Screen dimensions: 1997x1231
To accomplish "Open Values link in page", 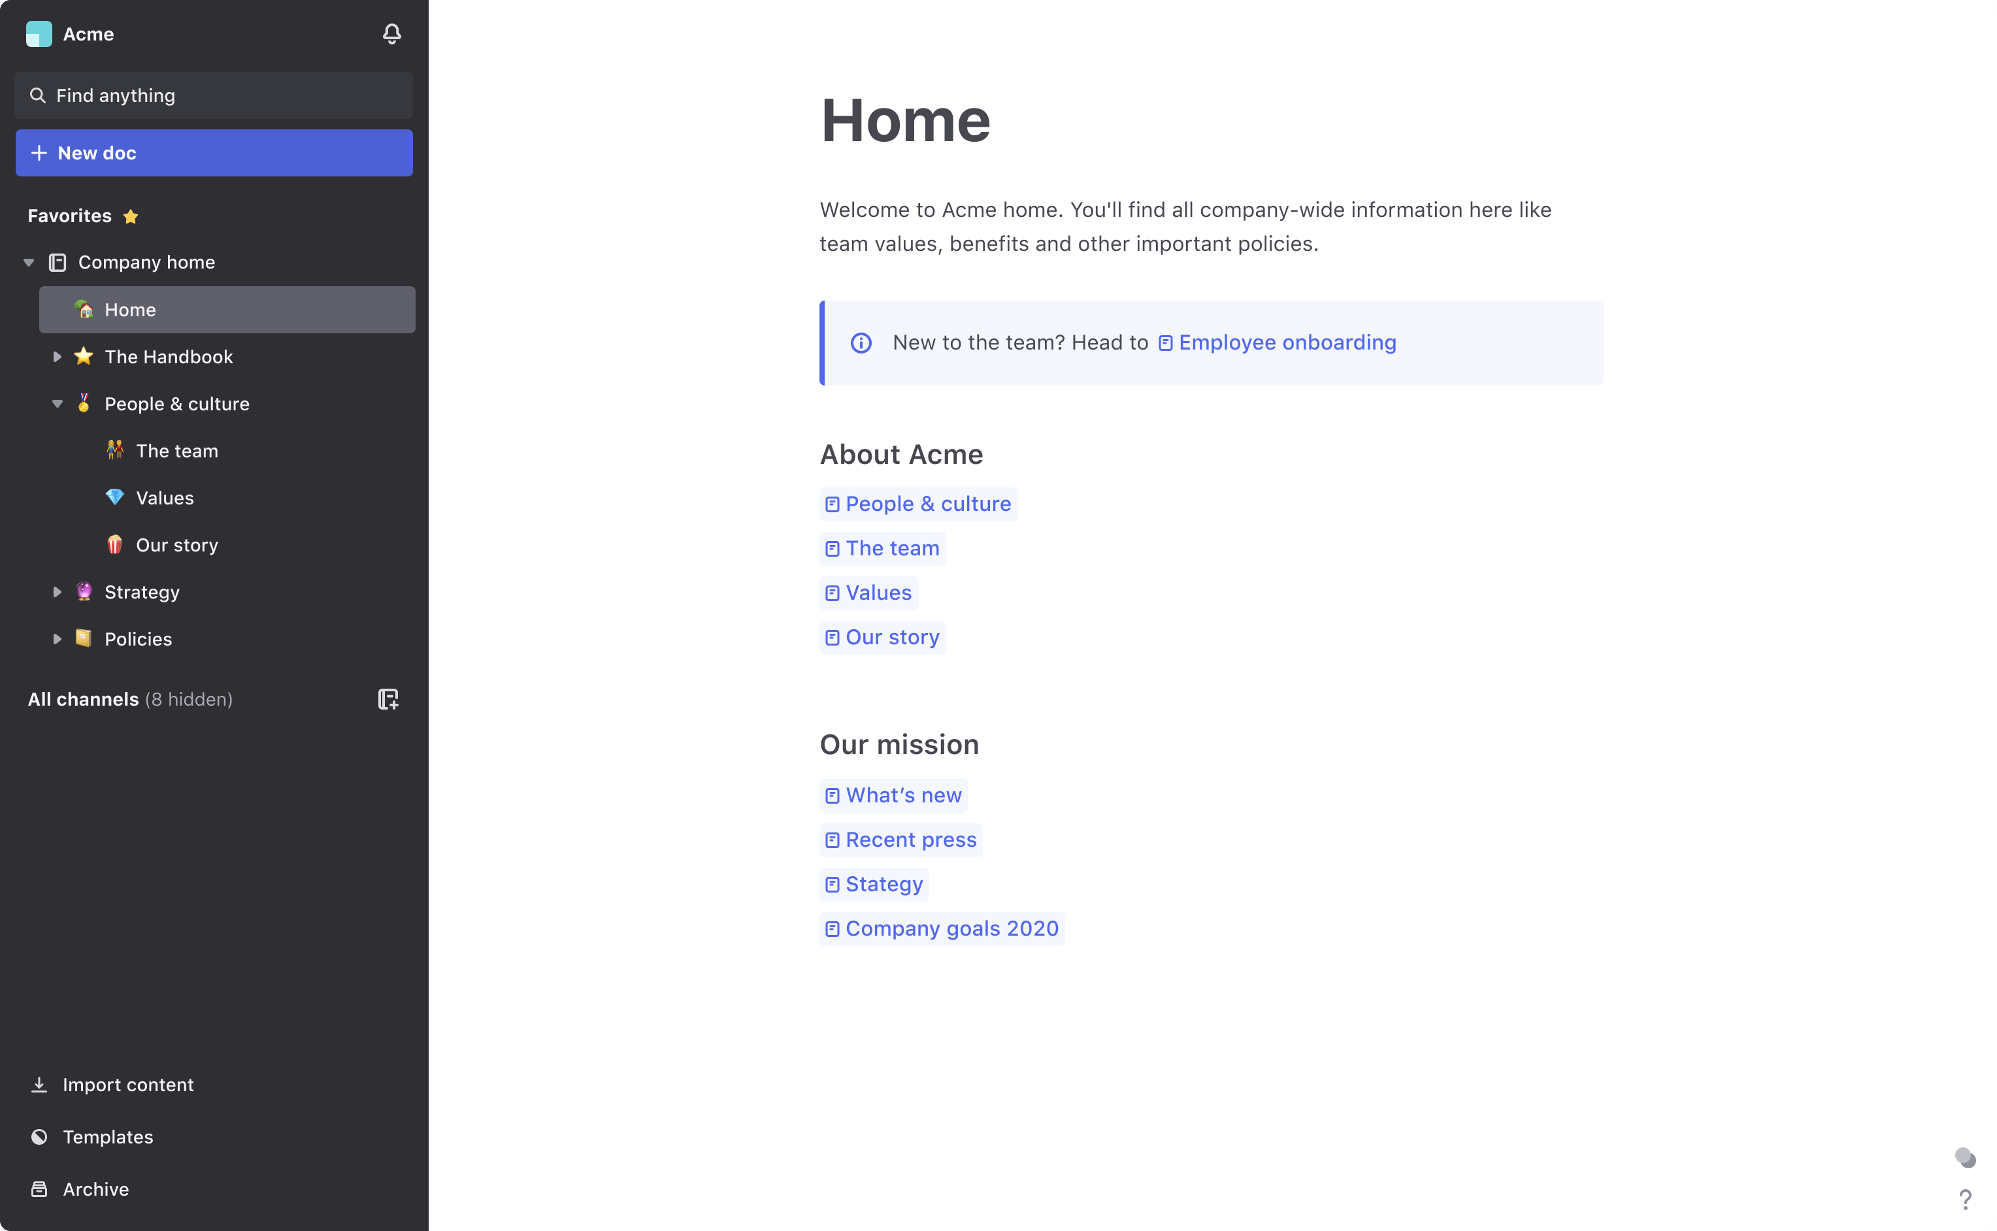I will 868,593.
